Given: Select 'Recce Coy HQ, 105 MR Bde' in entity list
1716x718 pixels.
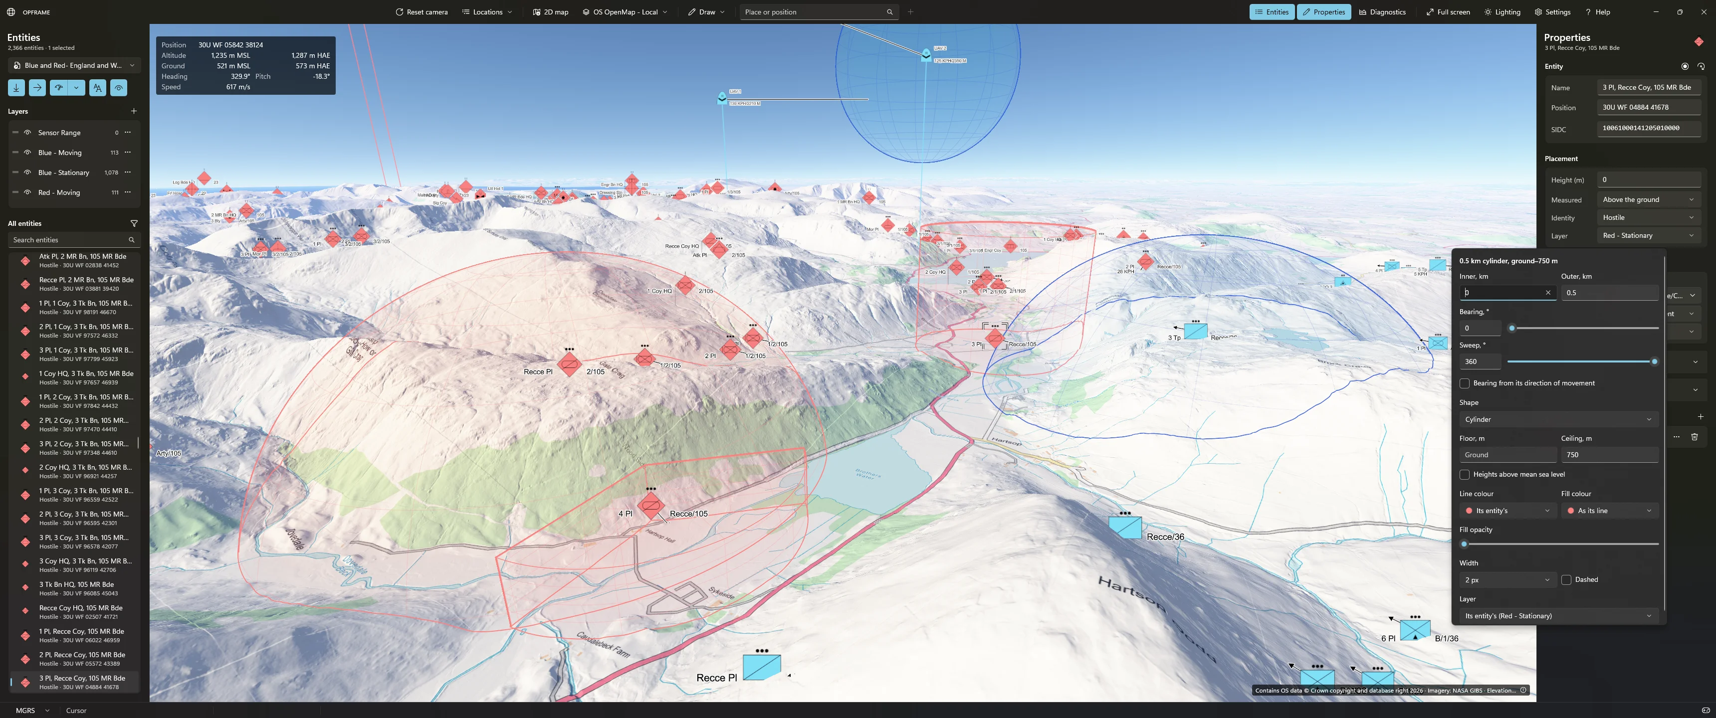Looking at the screenshot, I should point(74,611).
